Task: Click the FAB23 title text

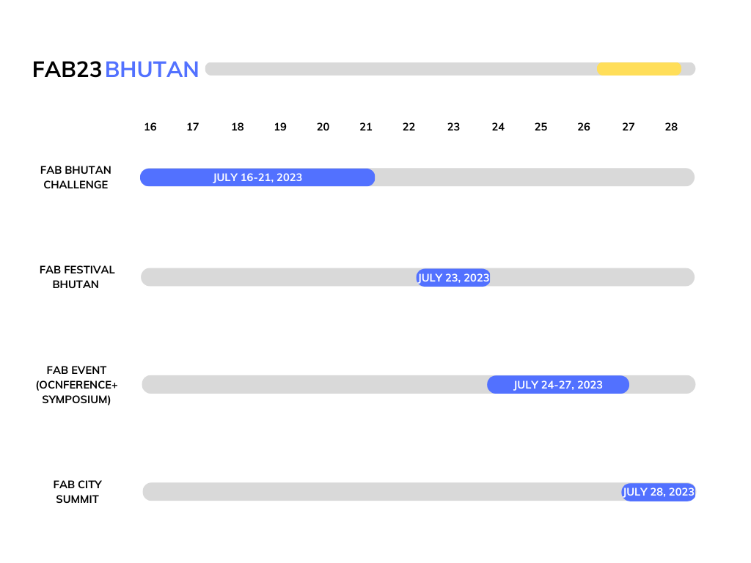Action: coord(67,70)
